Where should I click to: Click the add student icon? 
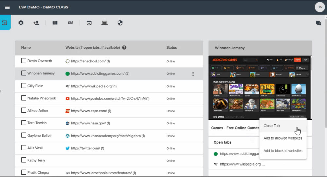pos(36,23)
